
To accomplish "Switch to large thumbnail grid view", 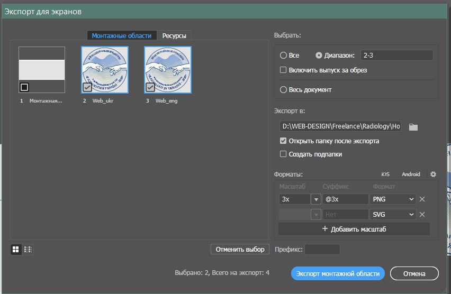I will pyautogui.click(x=16, y=249).
